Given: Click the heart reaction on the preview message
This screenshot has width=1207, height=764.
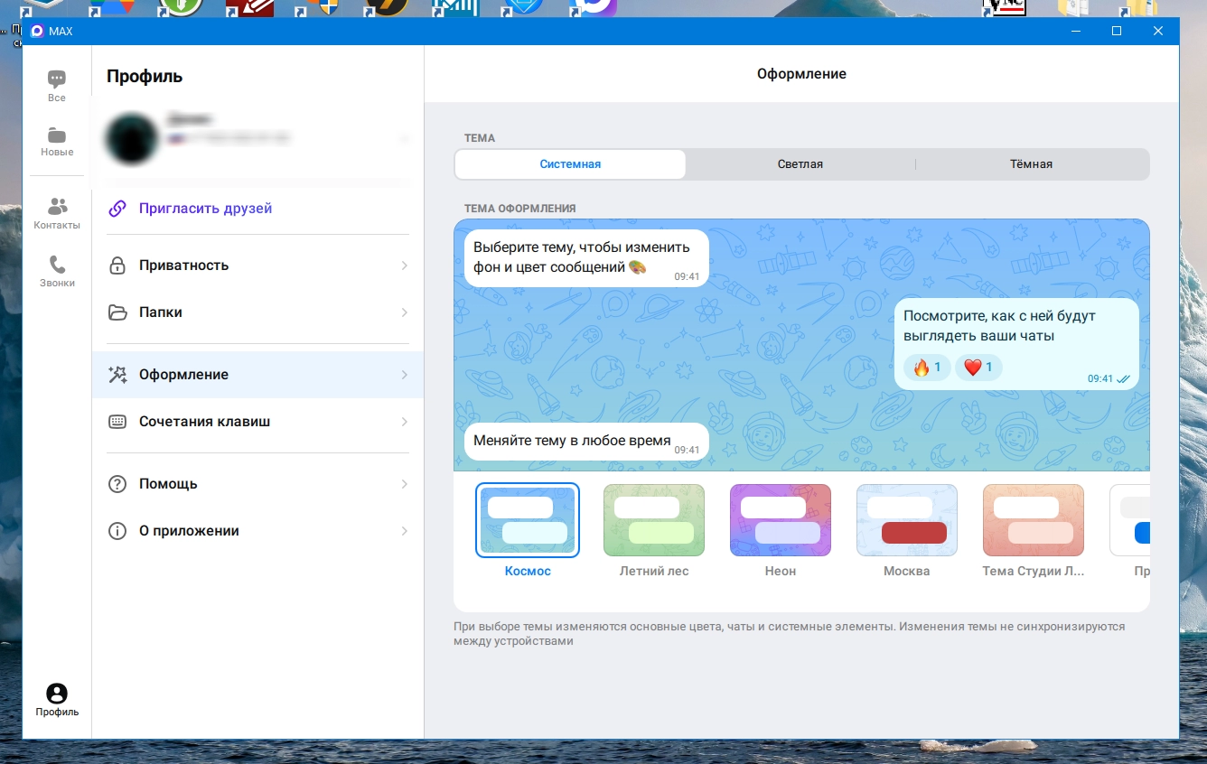Looking at the screenshot, I should 978,368.
